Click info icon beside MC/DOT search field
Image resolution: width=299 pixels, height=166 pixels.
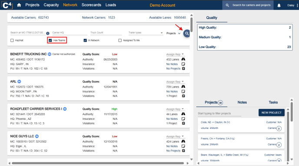click(x=48, y=33)
